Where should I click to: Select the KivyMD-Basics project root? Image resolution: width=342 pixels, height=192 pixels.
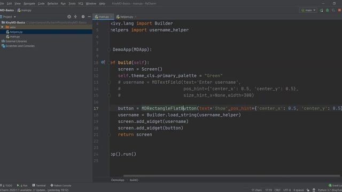[15, 22]
